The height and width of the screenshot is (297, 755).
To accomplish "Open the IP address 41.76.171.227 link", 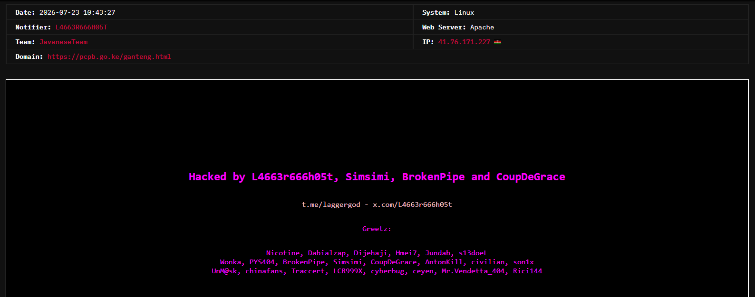I will pos(464,42).
